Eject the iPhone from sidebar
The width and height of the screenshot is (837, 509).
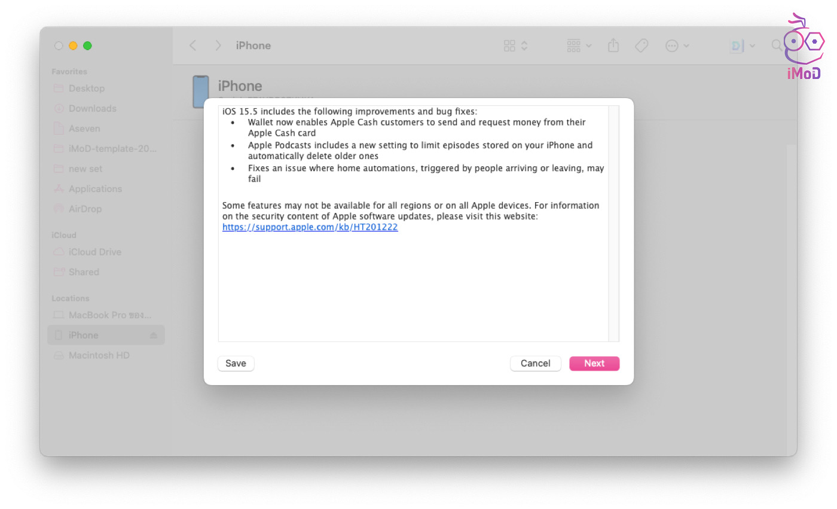pos(154,336)
